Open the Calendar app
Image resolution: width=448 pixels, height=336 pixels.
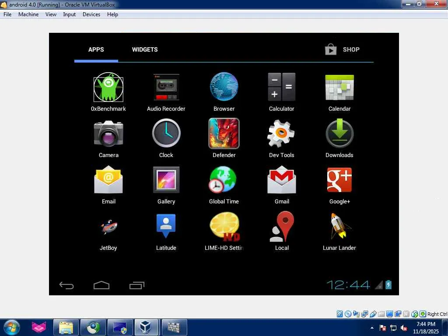click(x=339, y=92)
